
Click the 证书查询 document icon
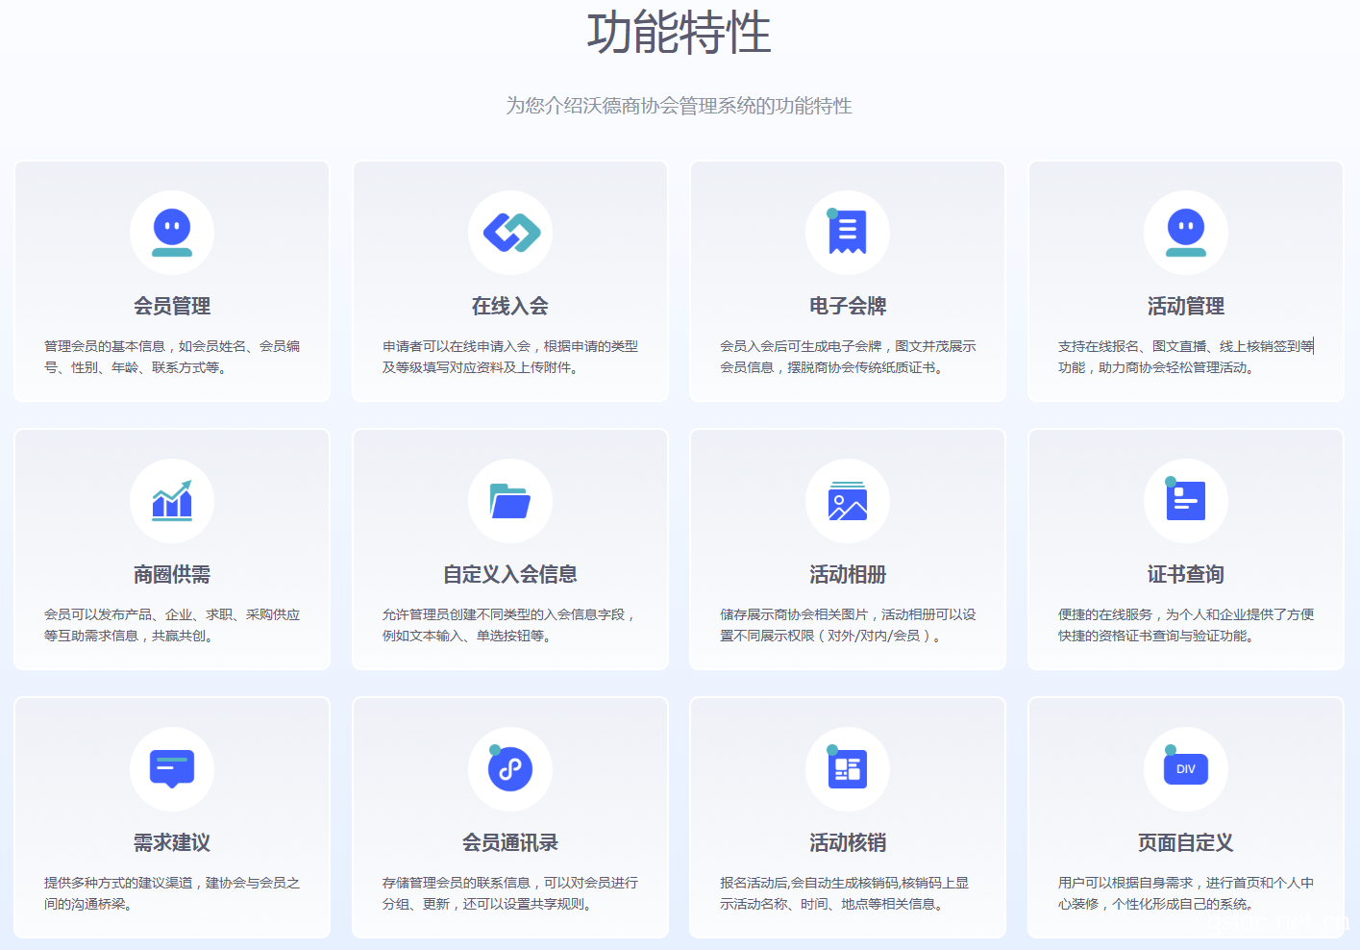[1184, 500]
